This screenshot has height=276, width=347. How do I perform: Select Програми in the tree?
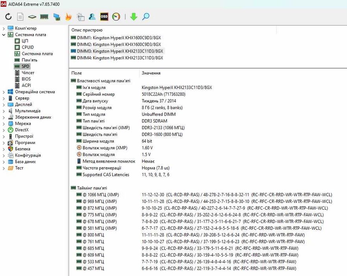[x=25, y=143]
